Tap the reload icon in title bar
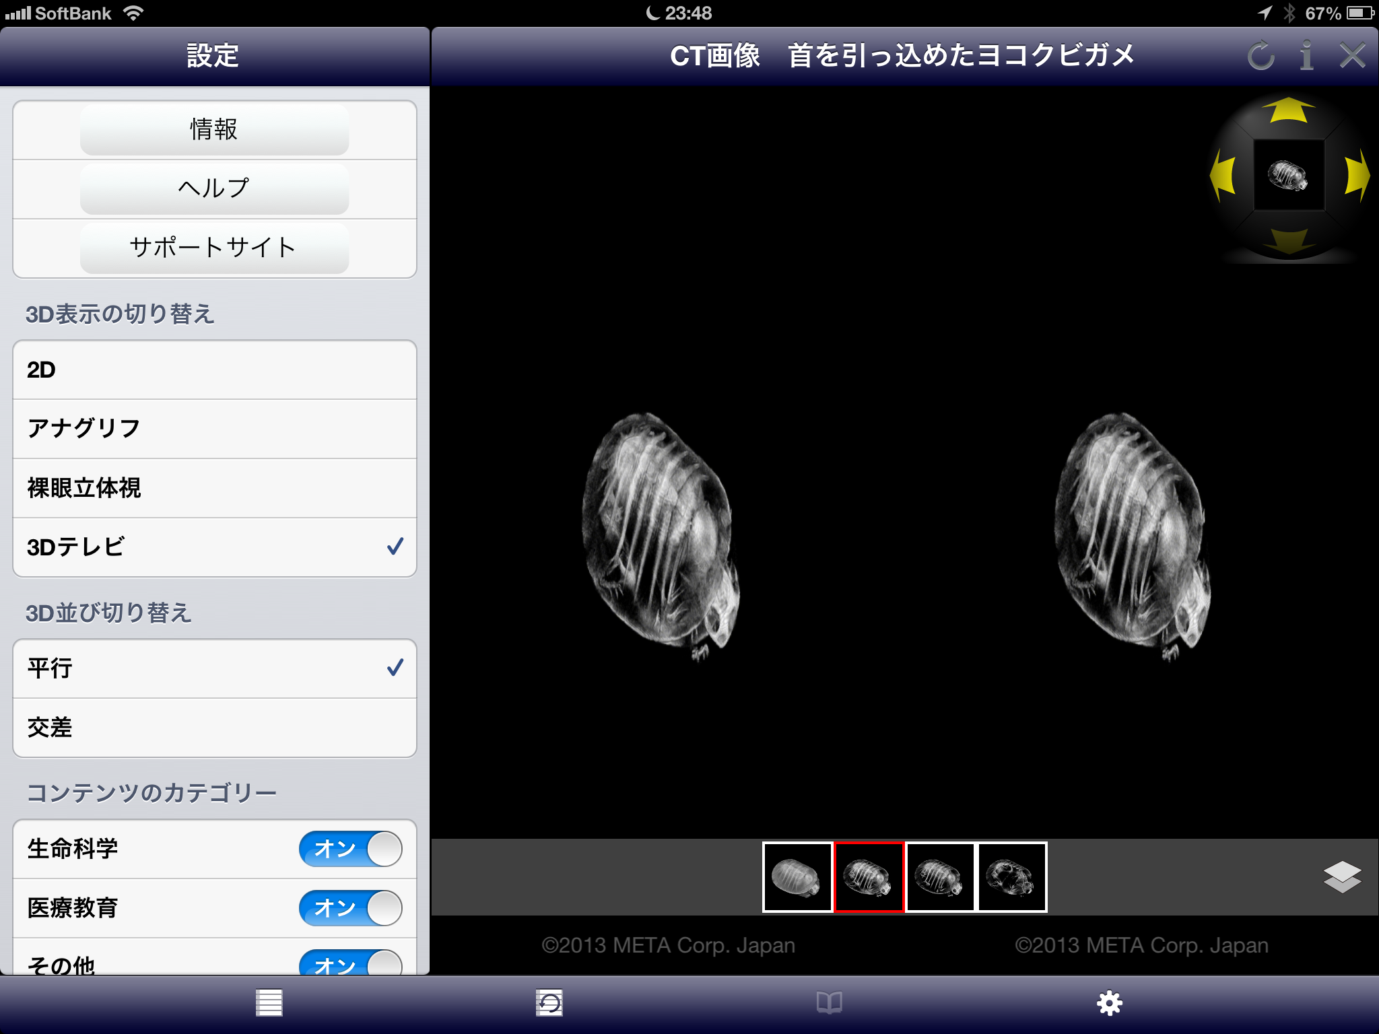This screenshot has width=1379, height=1034. coord(1260,55)
